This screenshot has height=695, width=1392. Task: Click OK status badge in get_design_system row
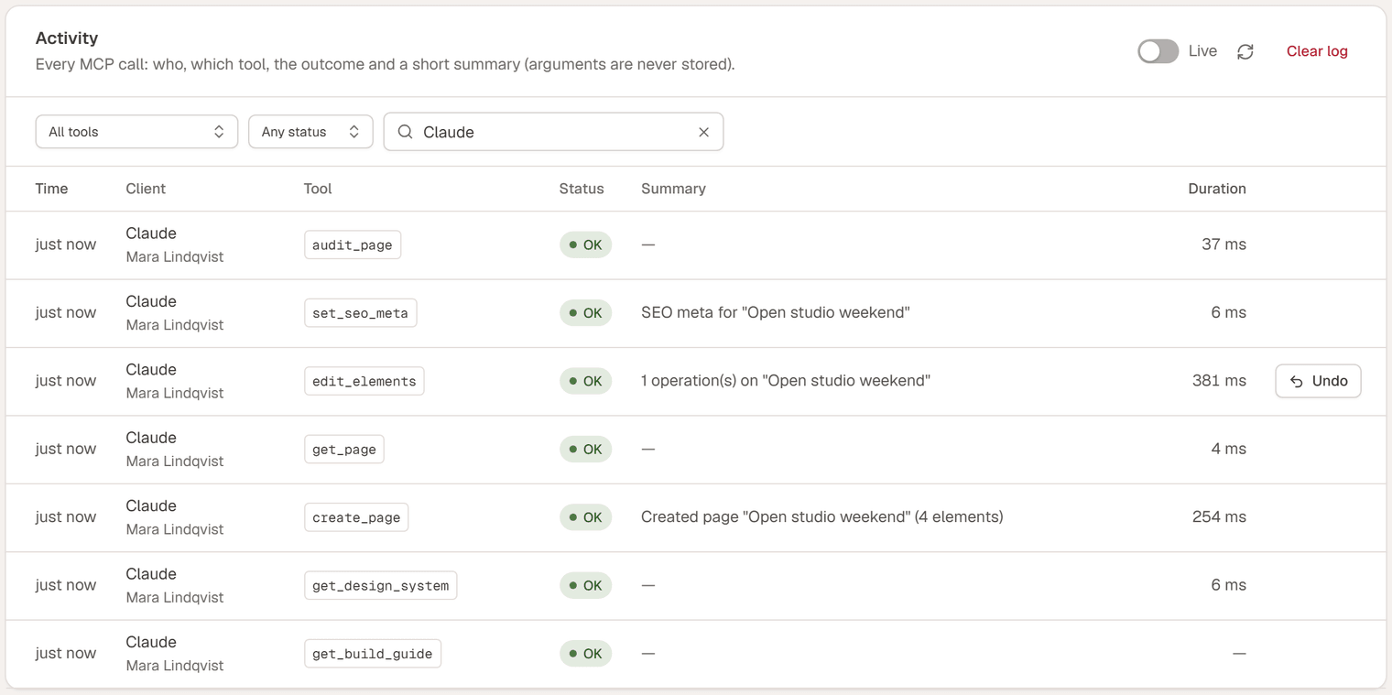(x=585, y=585)
